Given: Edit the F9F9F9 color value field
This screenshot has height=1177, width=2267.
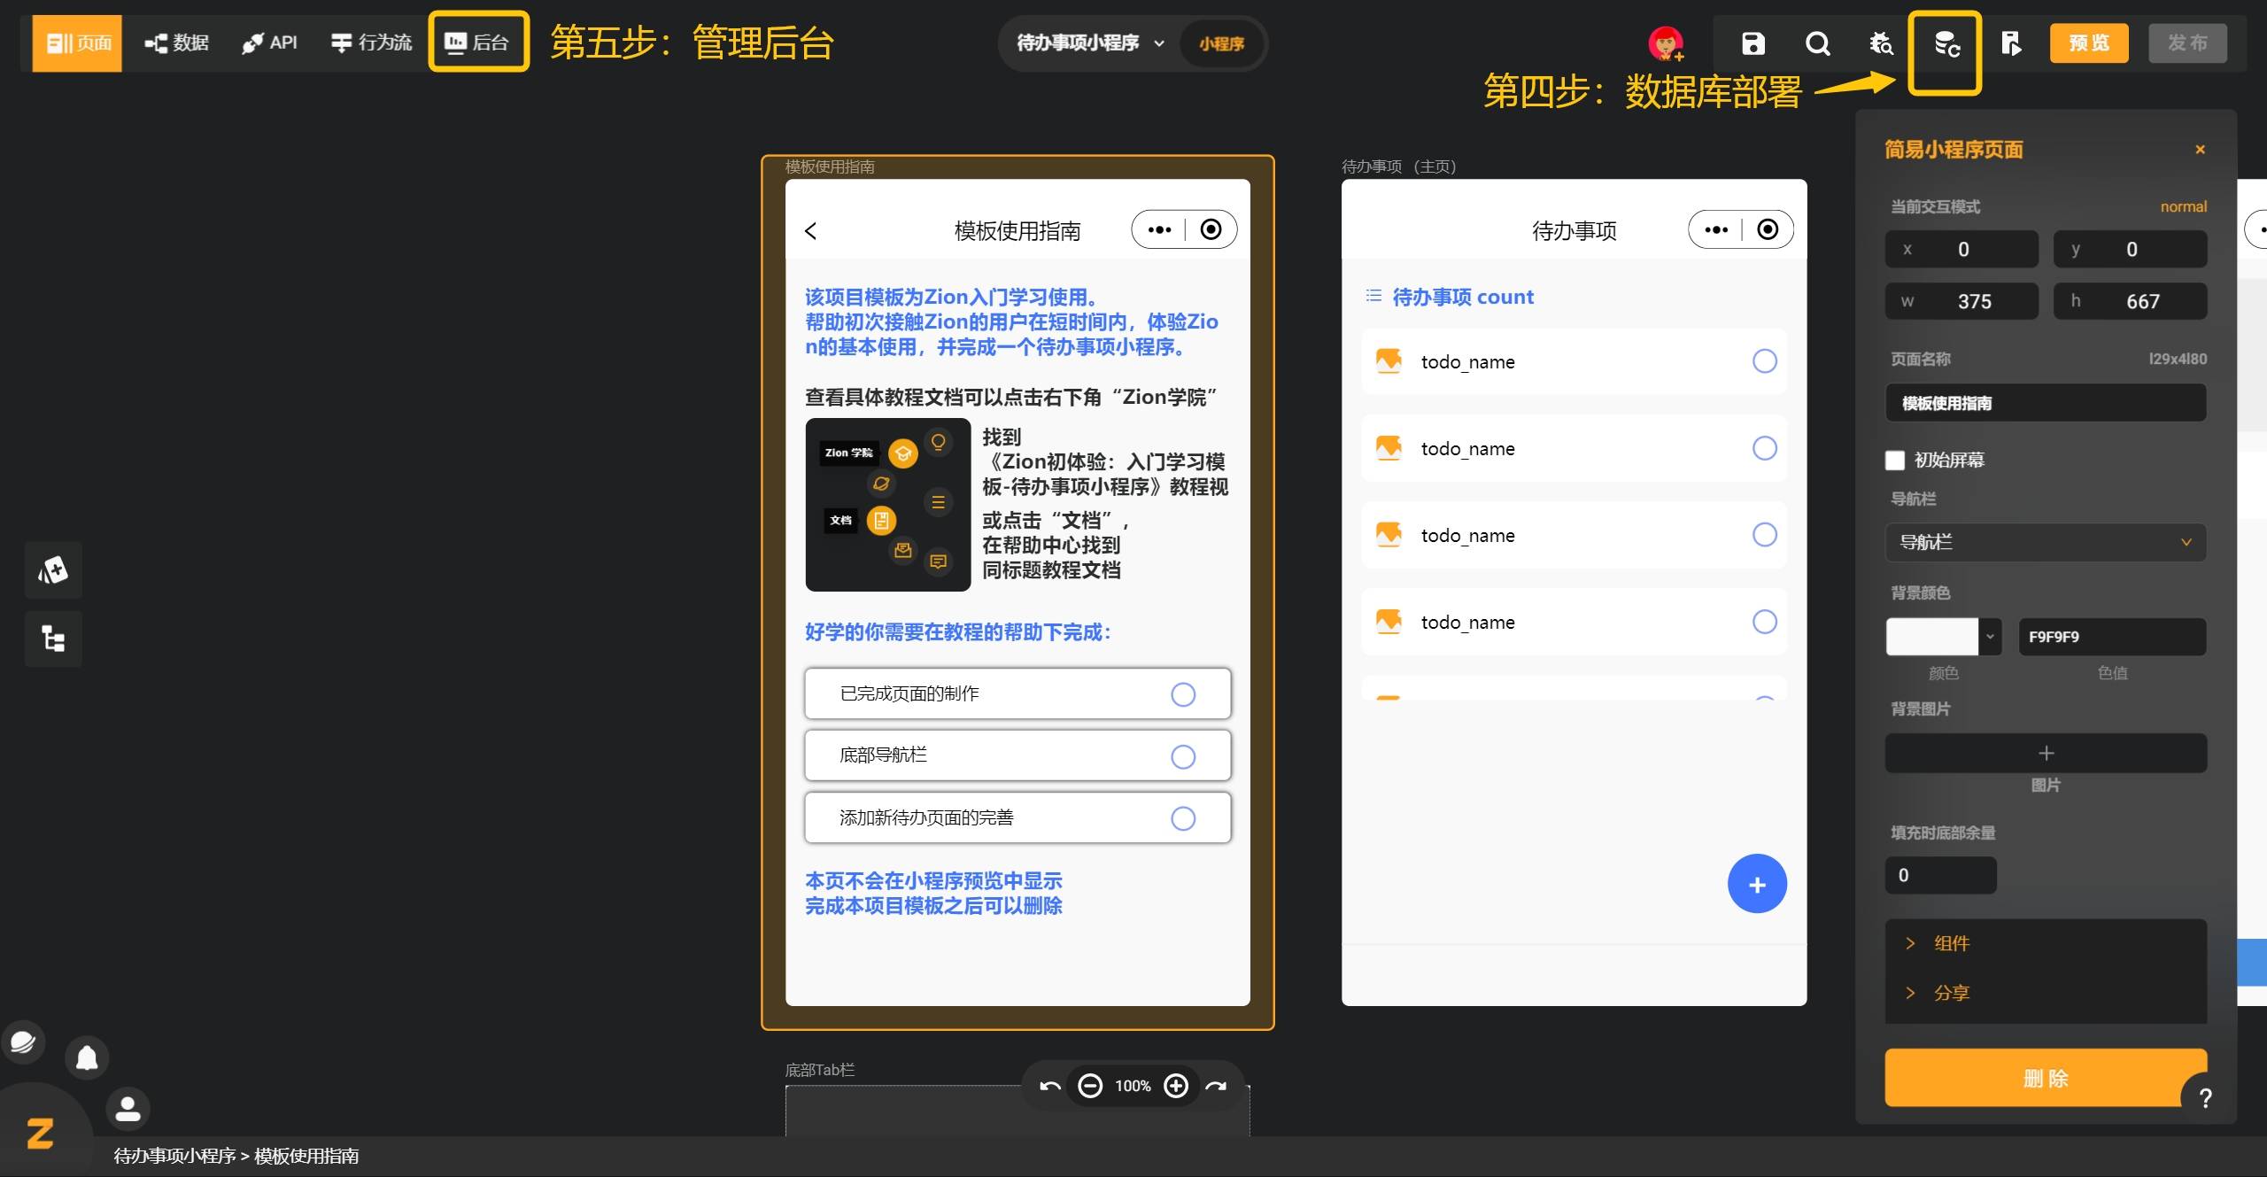Looking at the screenshot, I should (2112, 637).
